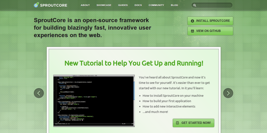Click 'How to install SproutCore on your machine'
Screen dimensions: 267x133
point(173,96)
